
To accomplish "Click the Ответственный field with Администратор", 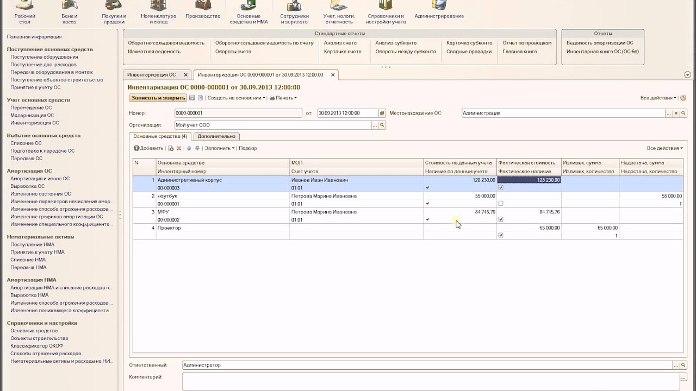I will tap(427, 365).
